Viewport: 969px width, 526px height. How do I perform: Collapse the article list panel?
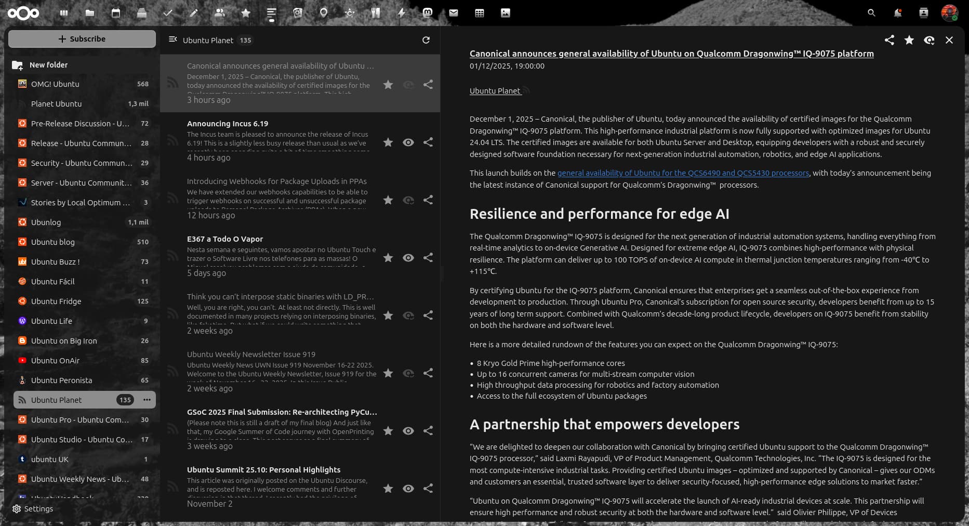pos(173,38)
